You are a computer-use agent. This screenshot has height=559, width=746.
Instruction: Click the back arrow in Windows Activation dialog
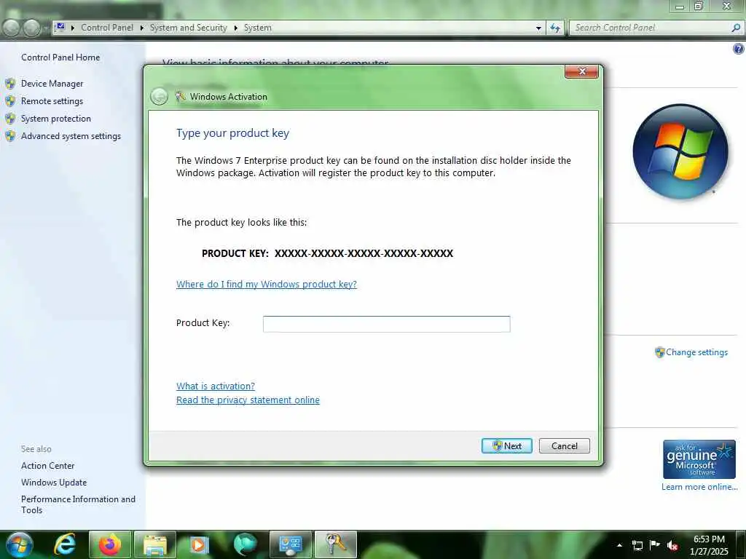pos(159,97)
